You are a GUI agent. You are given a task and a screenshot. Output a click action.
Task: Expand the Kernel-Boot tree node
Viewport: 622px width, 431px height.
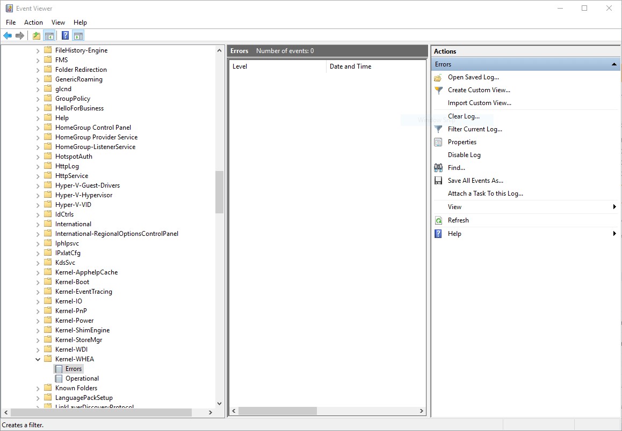point(38,282)
